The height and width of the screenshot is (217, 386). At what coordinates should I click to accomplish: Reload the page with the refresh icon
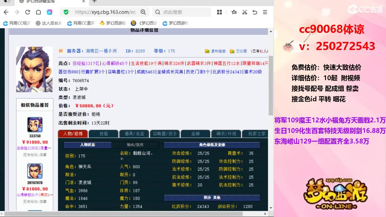pos(27,12)
